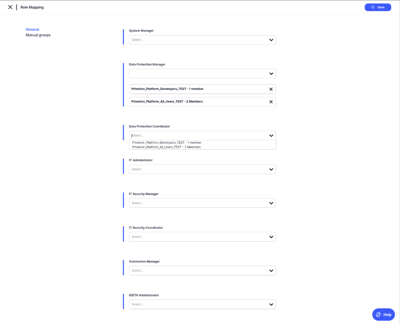Save the role mapping changes
Image resolution: width=400 pixels, height=325 pixels.
[x=378, y=7]
